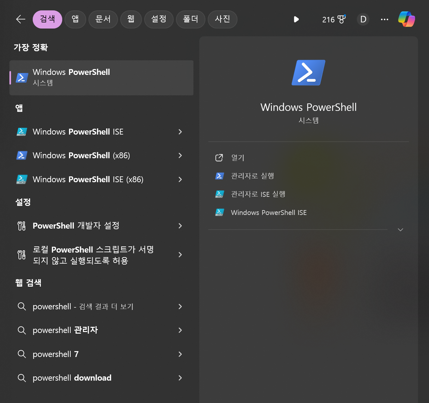Expand powershell 7 suggestion chevron
429x403 pixels.
180,354
